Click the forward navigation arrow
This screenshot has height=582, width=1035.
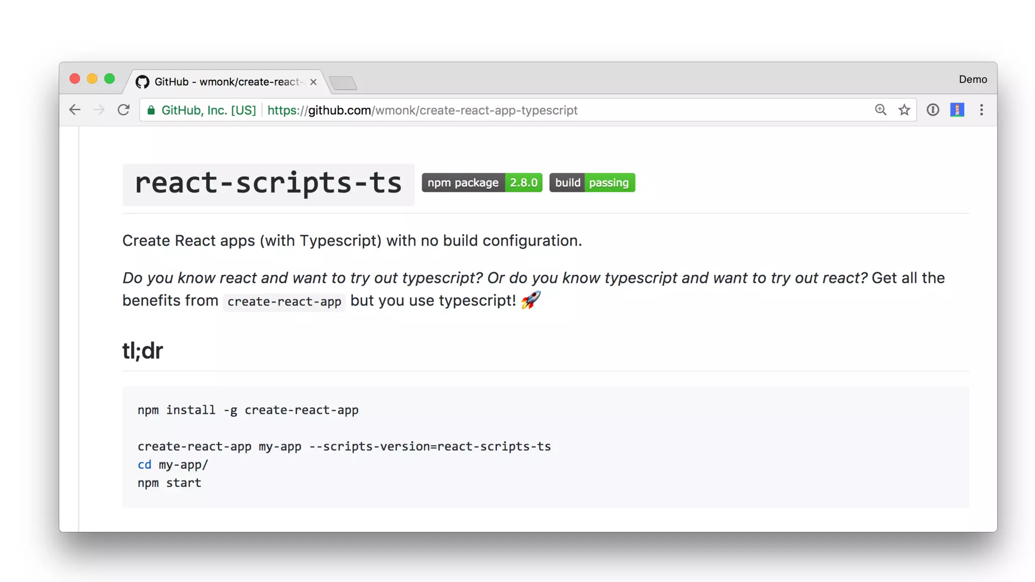(99, 110)
